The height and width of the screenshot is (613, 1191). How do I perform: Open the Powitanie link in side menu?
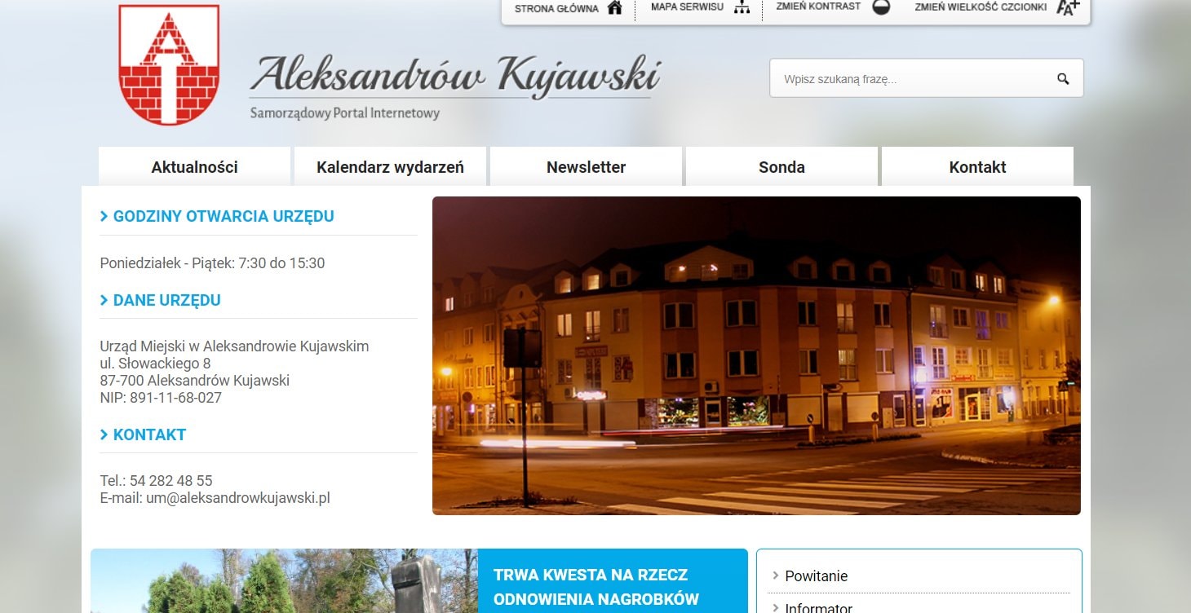pyautogui.click(x=816, y=576)
